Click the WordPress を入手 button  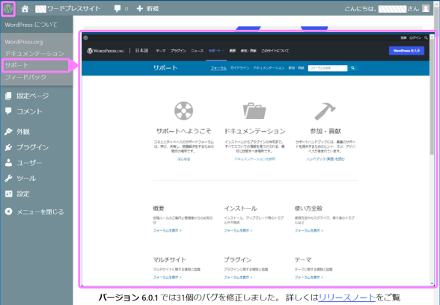(x=406, y=51)
